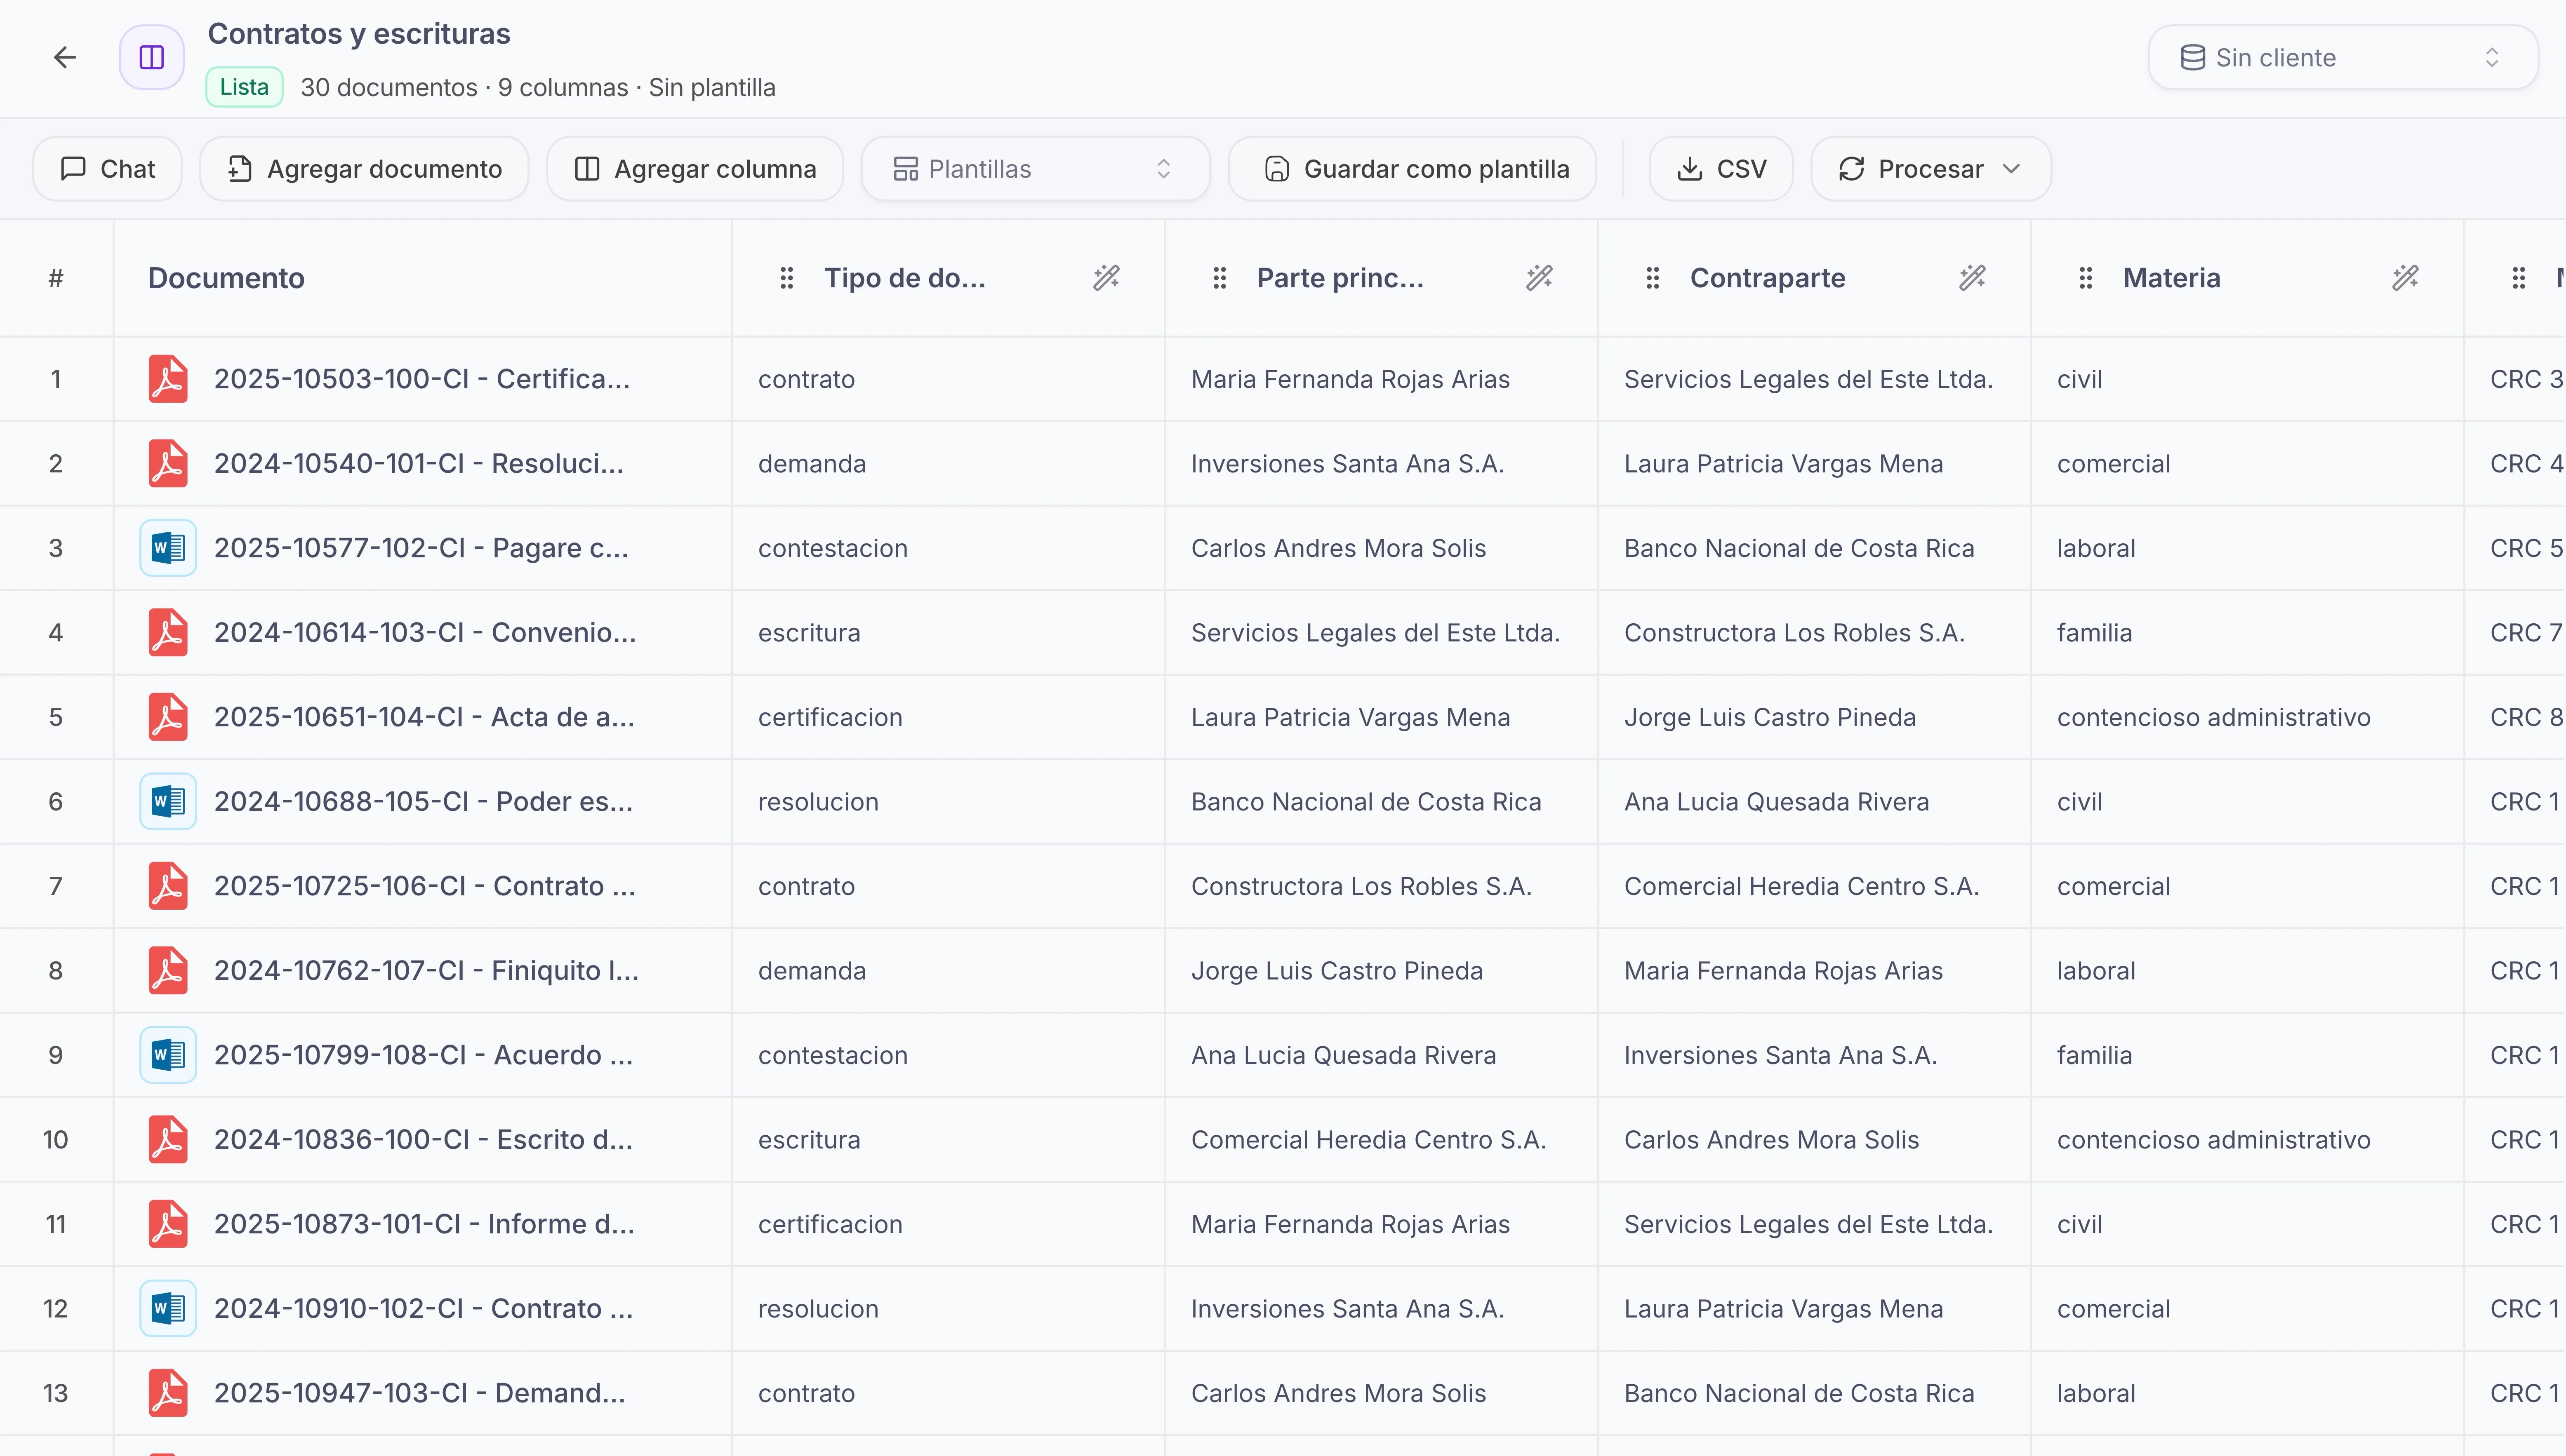The height and width of the screenshot is (1456, 2566).
Task: Open document 2024-10614-103-CI - Convenio...
Action: [425, 633]
